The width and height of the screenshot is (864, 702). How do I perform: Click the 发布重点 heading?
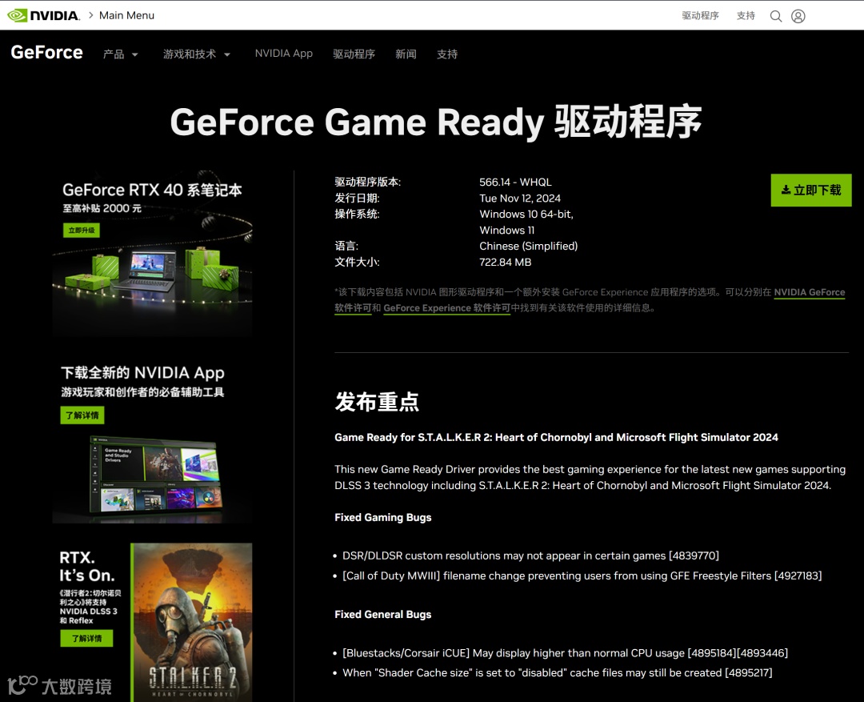click(377, 402)
